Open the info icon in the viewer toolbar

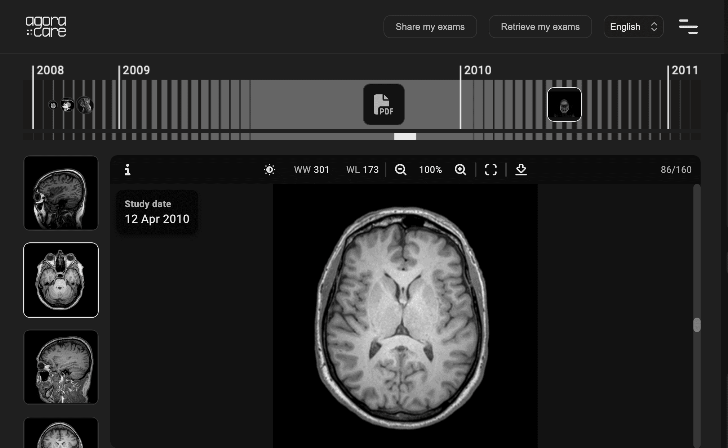(x=127, y=170)
